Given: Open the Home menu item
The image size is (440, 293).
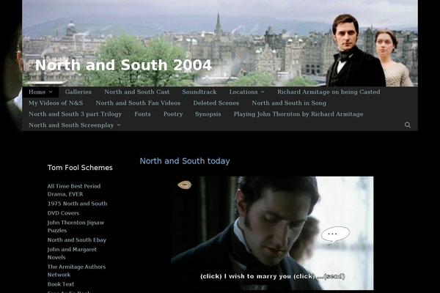Looking at the screenshot, I should click(x=37, y=92).
